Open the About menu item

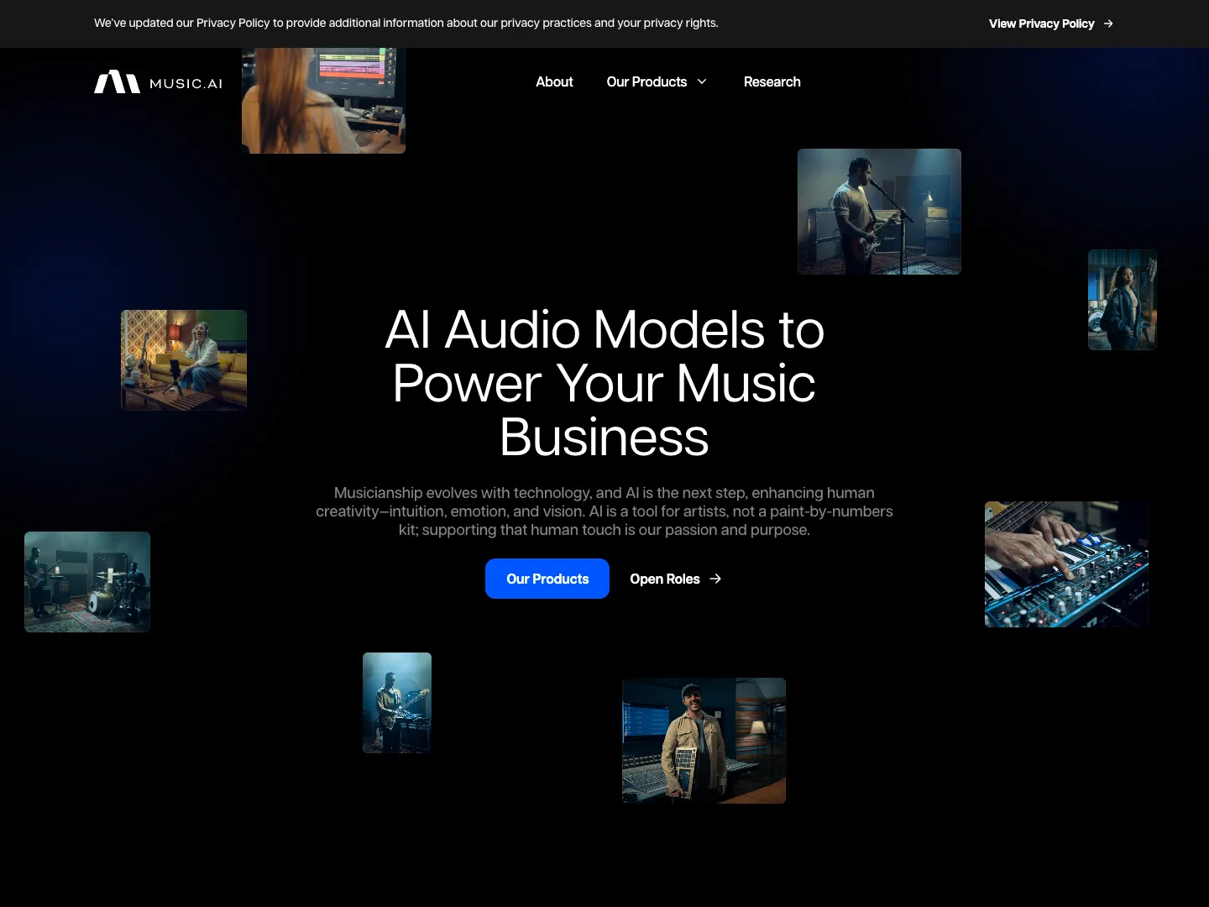point(554,81)
